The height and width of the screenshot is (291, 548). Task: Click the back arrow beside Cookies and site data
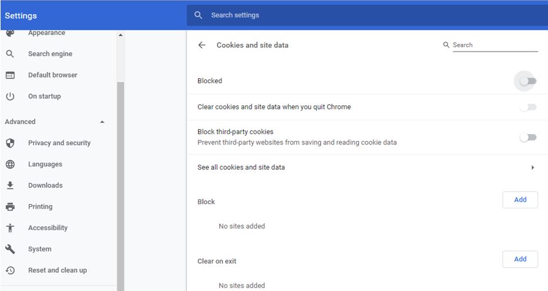click(201, 45)
